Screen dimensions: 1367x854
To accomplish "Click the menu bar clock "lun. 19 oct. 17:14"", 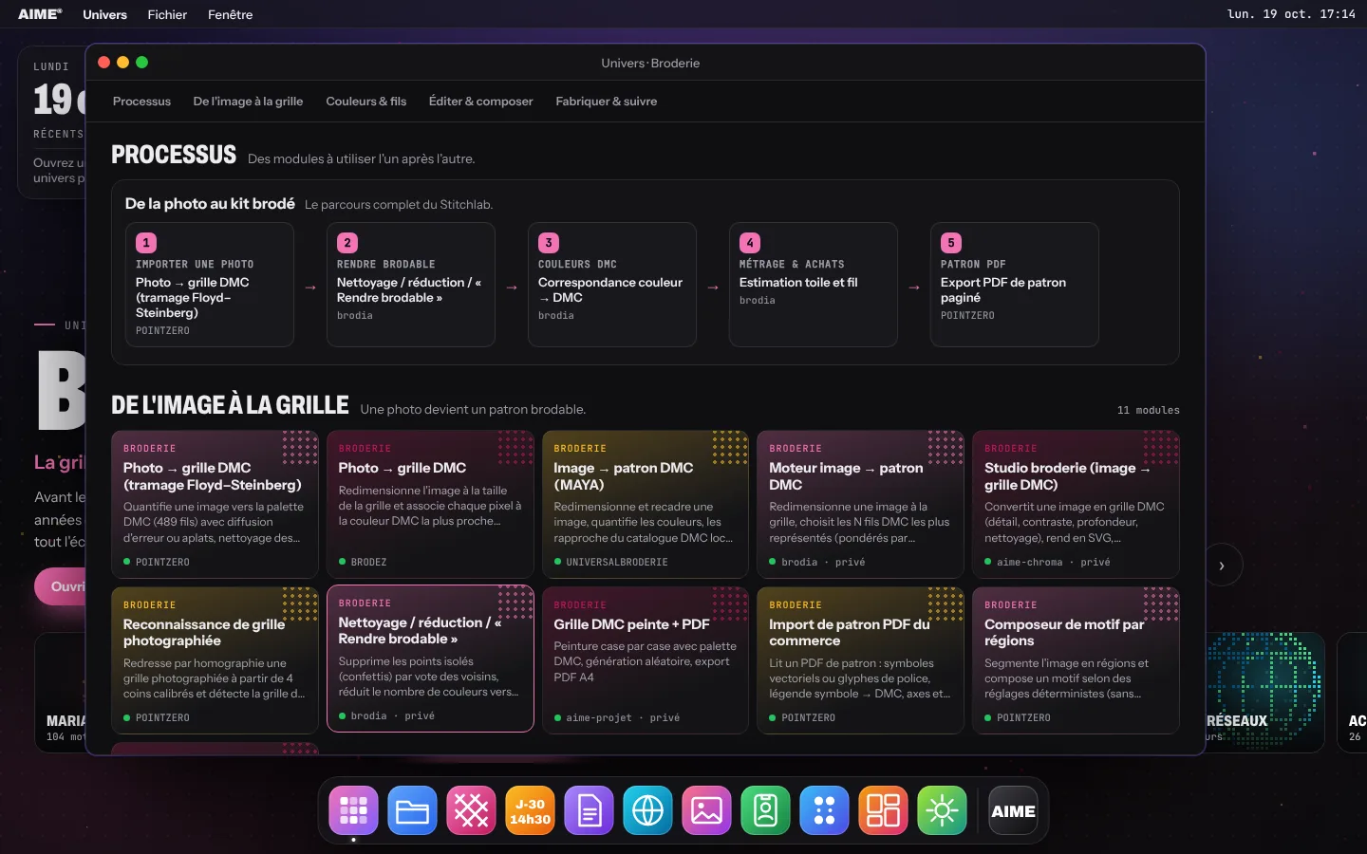I will (1291, 14).
